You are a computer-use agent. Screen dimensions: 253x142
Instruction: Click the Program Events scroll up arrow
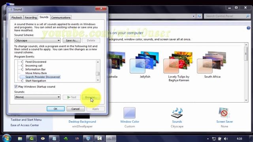(98, 62)
